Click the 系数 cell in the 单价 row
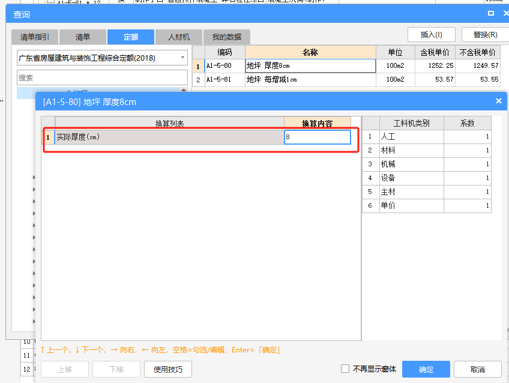 (x=468, y=206)
